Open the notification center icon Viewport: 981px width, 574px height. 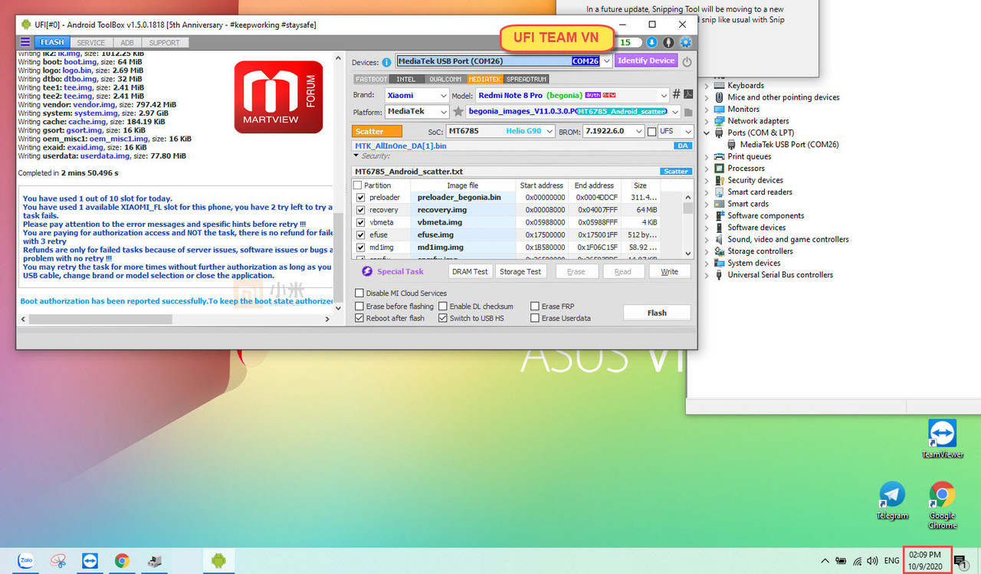(x=960, y=562)
